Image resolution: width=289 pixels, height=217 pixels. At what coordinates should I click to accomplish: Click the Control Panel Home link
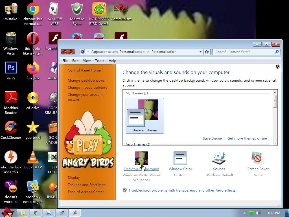click(x=84, y=70)
